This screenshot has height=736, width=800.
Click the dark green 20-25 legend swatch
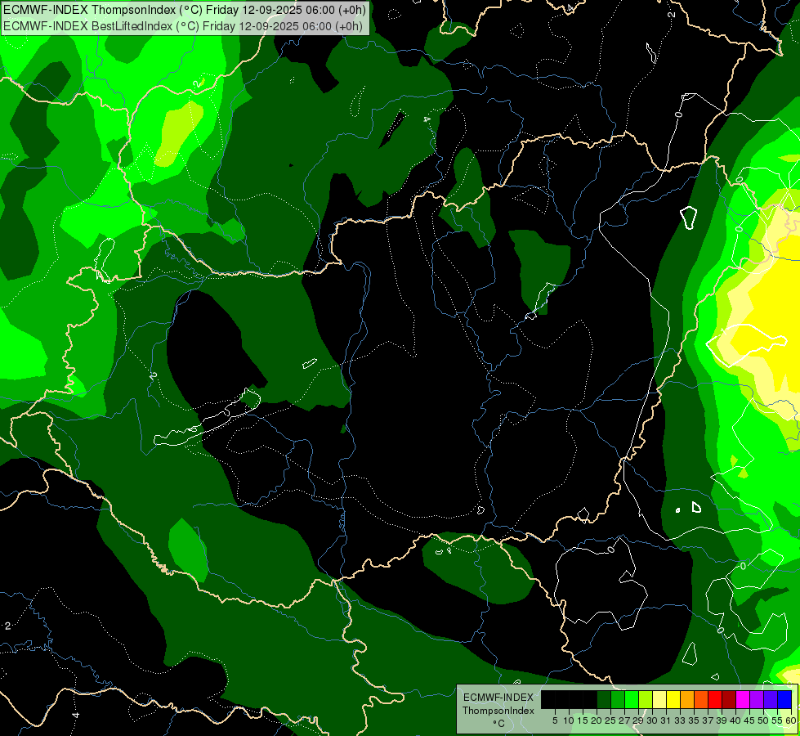pyautogui.click(x=604, y=699)
